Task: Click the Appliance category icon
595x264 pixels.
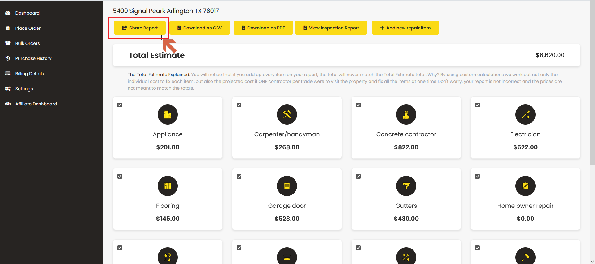Action: click(168, 115)
